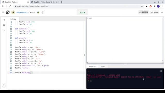Open the history icon

click(x=43, y=12)
